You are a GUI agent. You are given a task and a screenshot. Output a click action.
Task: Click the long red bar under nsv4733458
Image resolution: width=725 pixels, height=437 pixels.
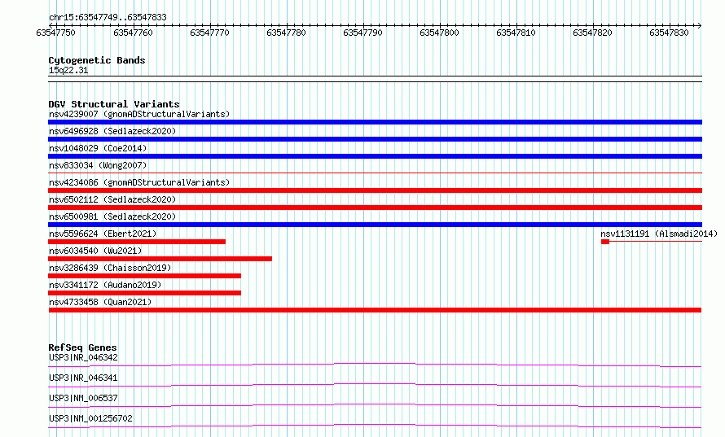click(x=375, y=310)
